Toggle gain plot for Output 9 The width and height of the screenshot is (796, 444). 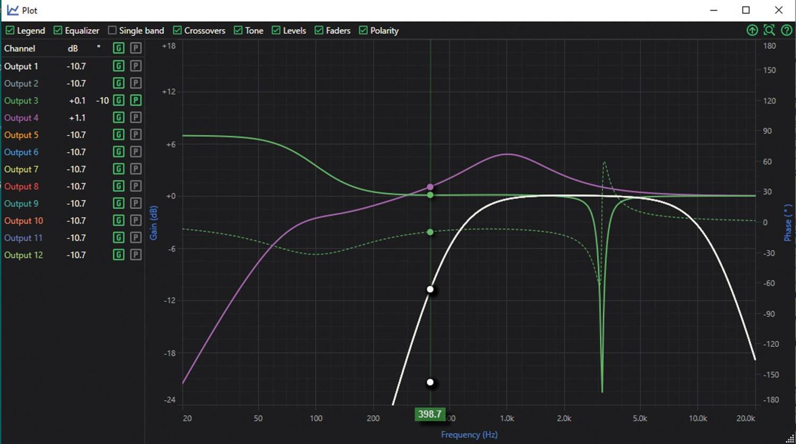119,203
